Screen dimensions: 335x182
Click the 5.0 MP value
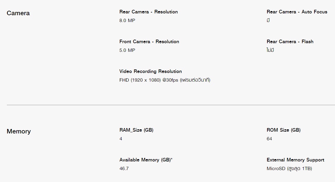tap(127, 50)
